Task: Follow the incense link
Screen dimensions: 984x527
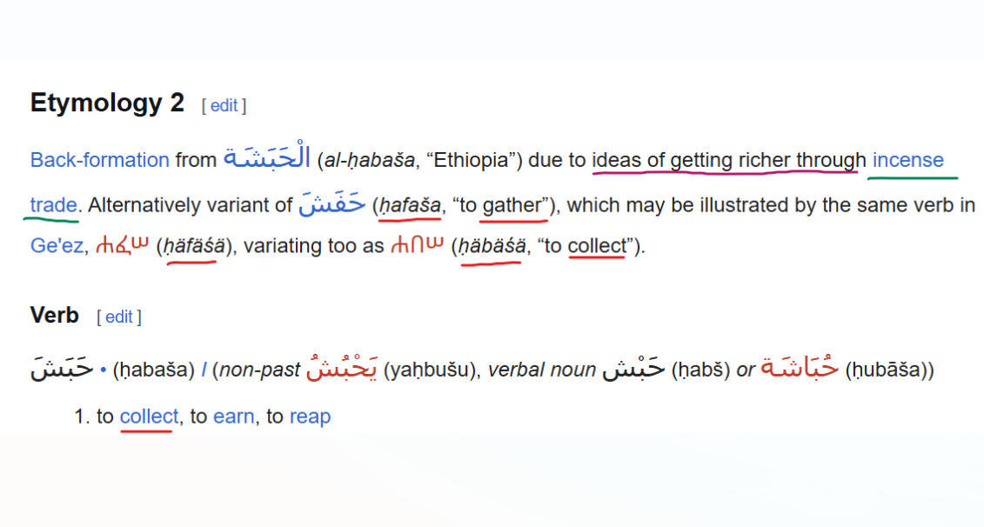Action: pos(908,160)
